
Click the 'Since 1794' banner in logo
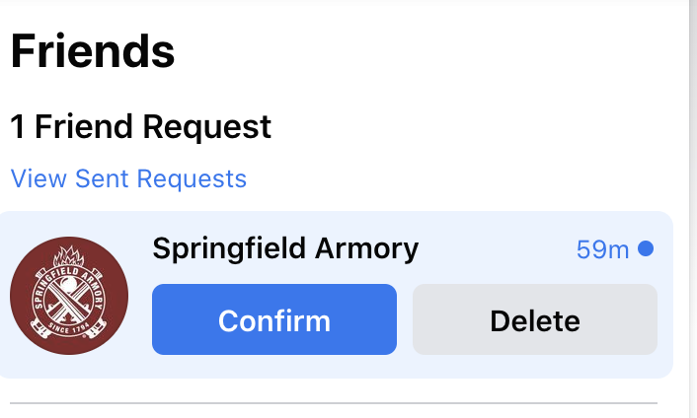coord(69,329)
